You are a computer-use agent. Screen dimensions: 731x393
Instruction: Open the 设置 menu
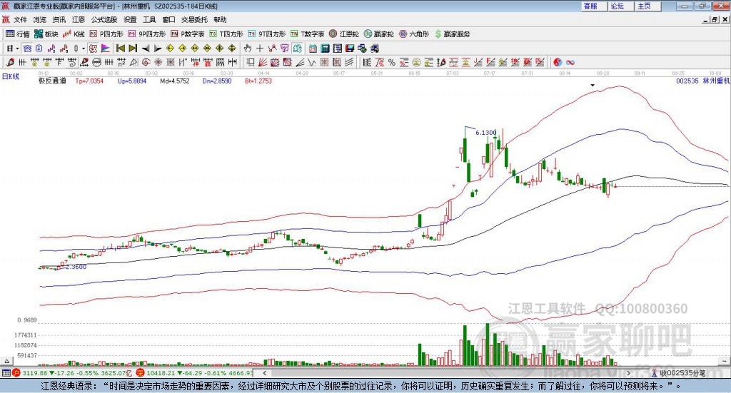(x=130, y=19)
